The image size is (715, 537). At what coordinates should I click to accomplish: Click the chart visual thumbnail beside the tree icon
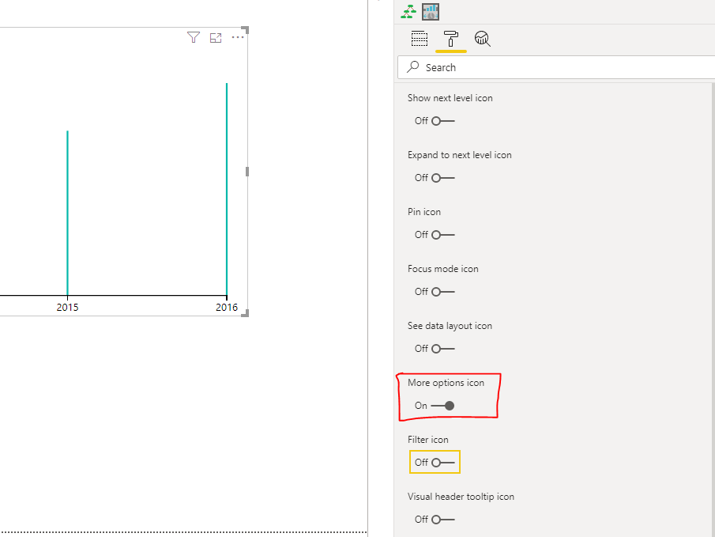point(429,11)
